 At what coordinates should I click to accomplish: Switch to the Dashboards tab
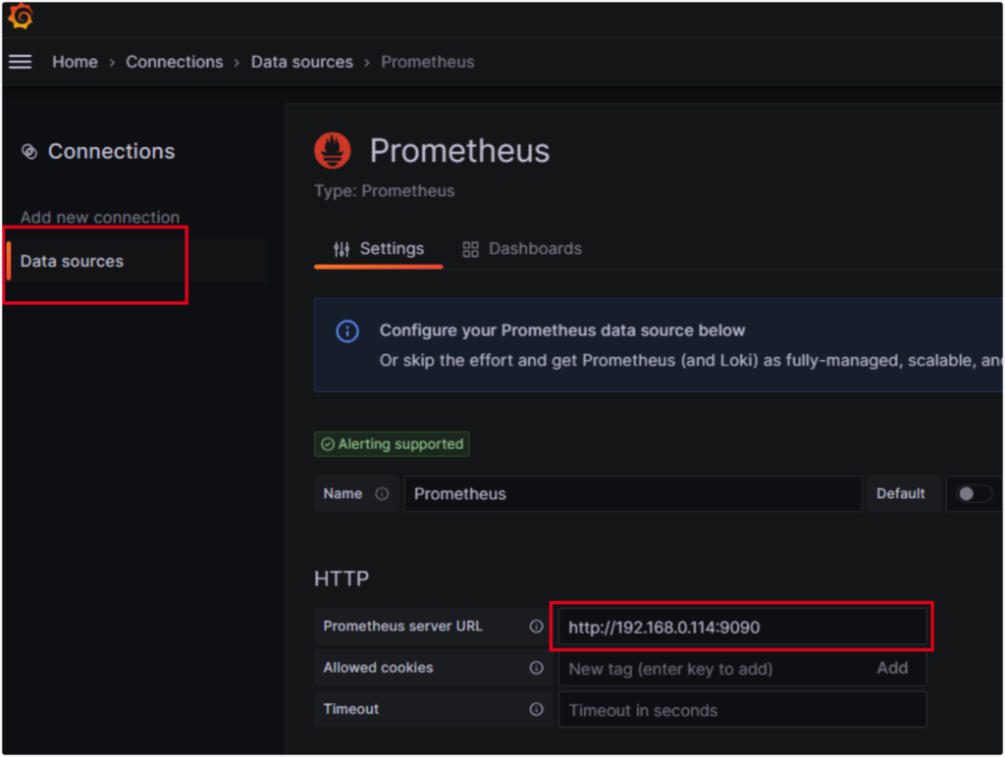point(522,249)
